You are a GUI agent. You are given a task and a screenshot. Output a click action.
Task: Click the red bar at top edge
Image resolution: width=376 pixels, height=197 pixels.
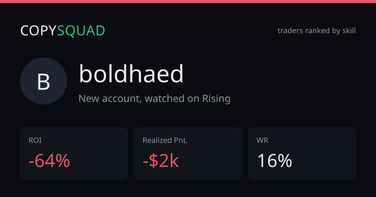(x=188, y=2)
